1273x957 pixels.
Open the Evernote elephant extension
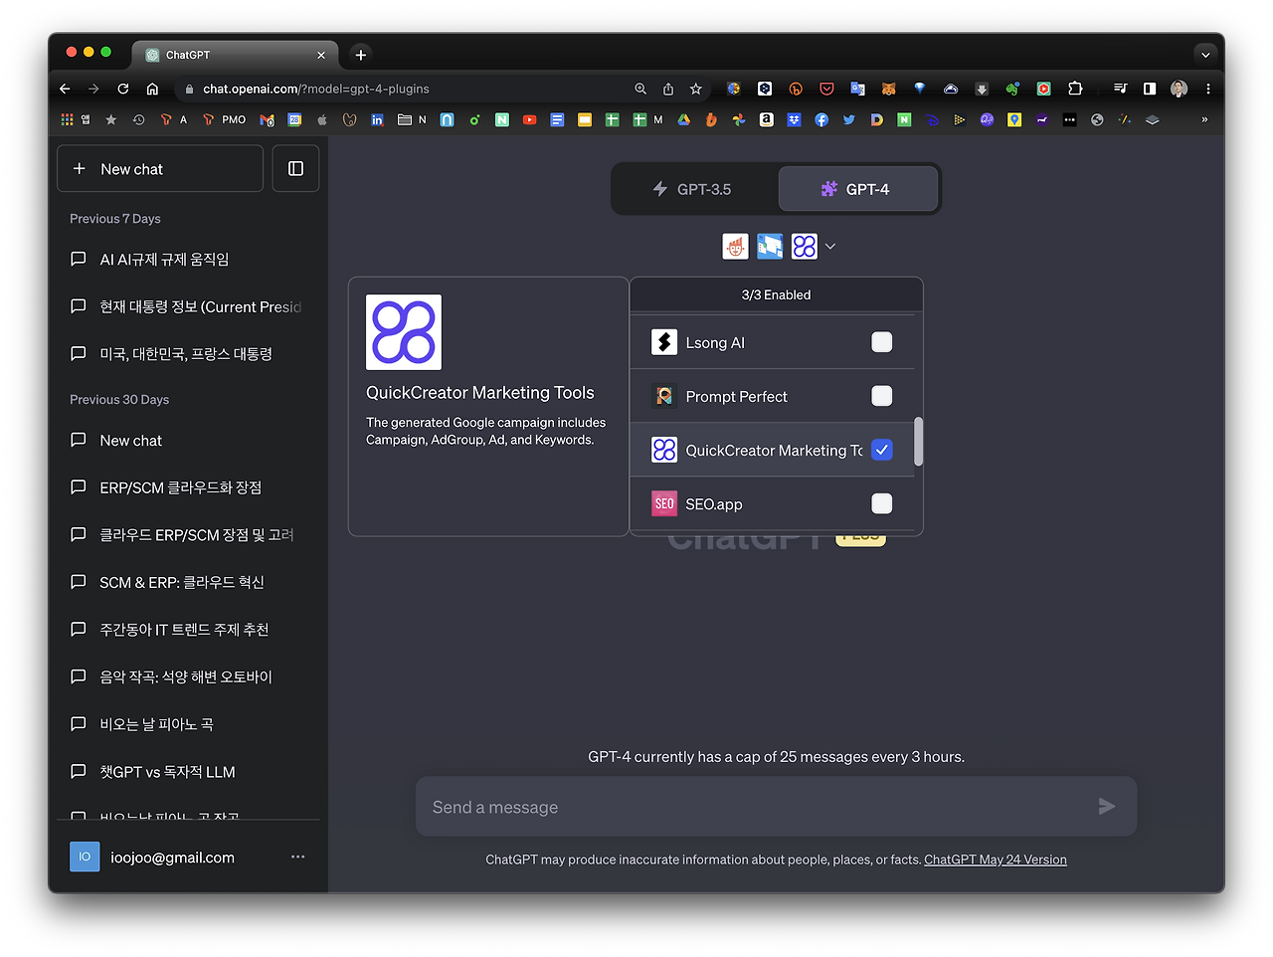[x=1012, y=89]
